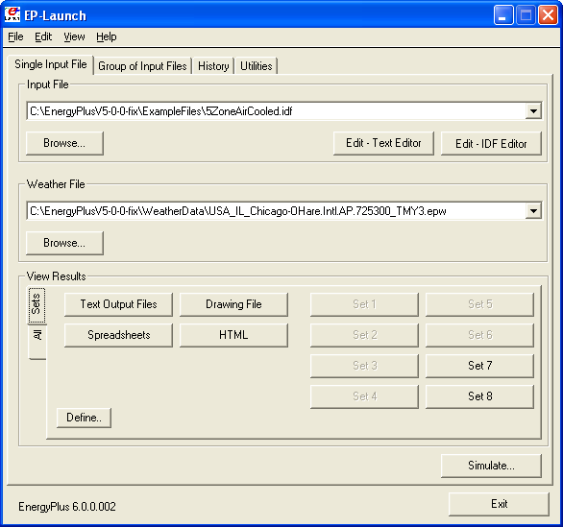Click the Define.. button

coord(84,418)
